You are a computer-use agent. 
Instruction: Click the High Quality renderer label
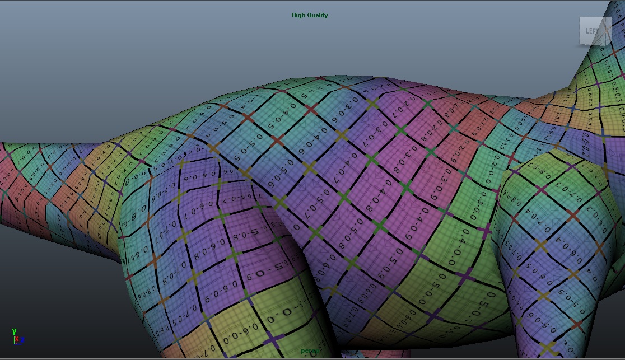310,15
